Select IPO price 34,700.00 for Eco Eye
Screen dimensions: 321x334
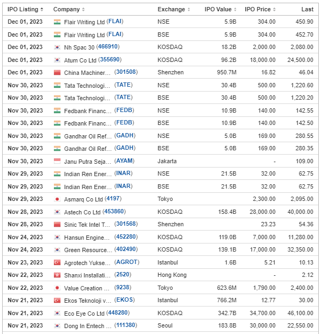click(x=263, y=313)
